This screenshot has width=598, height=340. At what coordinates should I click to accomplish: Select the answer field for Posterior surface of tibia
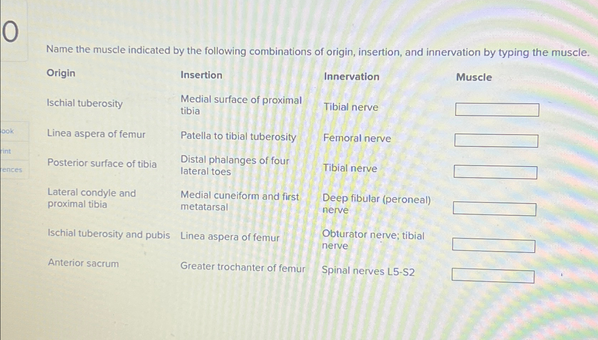tap(495, 173)
